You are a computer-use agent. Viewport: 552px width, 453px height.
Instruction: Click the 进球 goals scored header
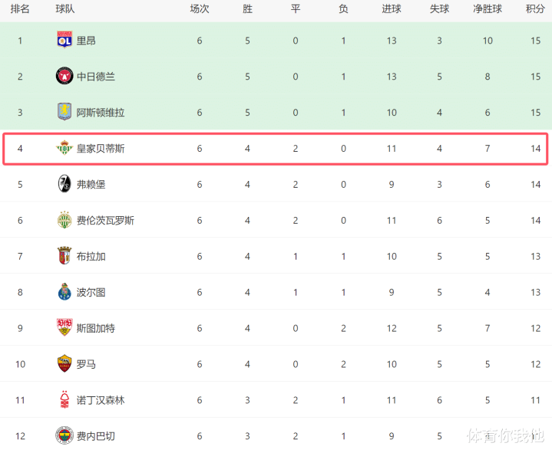pos(392,9)
